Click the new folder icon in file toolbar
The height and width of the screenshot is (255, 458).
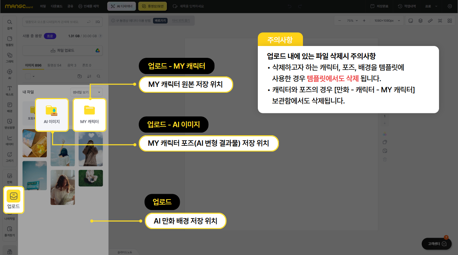[x=79, y=76]
